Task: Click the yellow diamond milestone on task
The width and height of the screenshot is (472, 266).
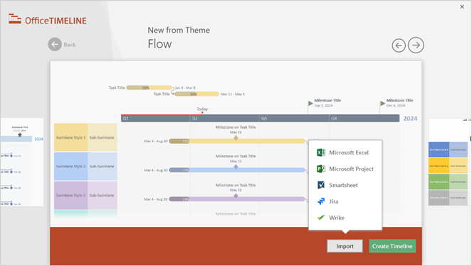Action: click(236, 138)
